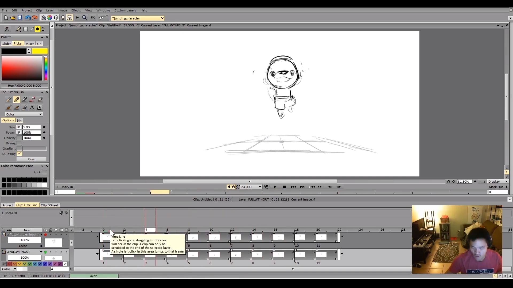
Task: Undo the last action
Action: tap(28, 18)
